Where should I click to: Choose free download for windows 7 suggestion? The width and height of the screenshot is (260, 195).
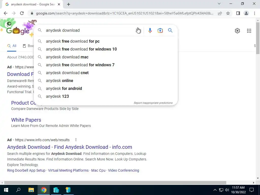point(106,65)
